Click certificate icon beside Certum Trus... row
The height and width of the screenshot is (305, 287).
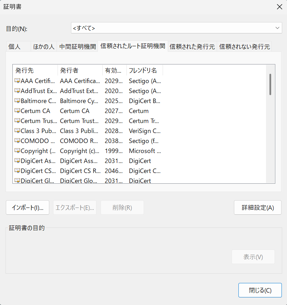point(17,121)
